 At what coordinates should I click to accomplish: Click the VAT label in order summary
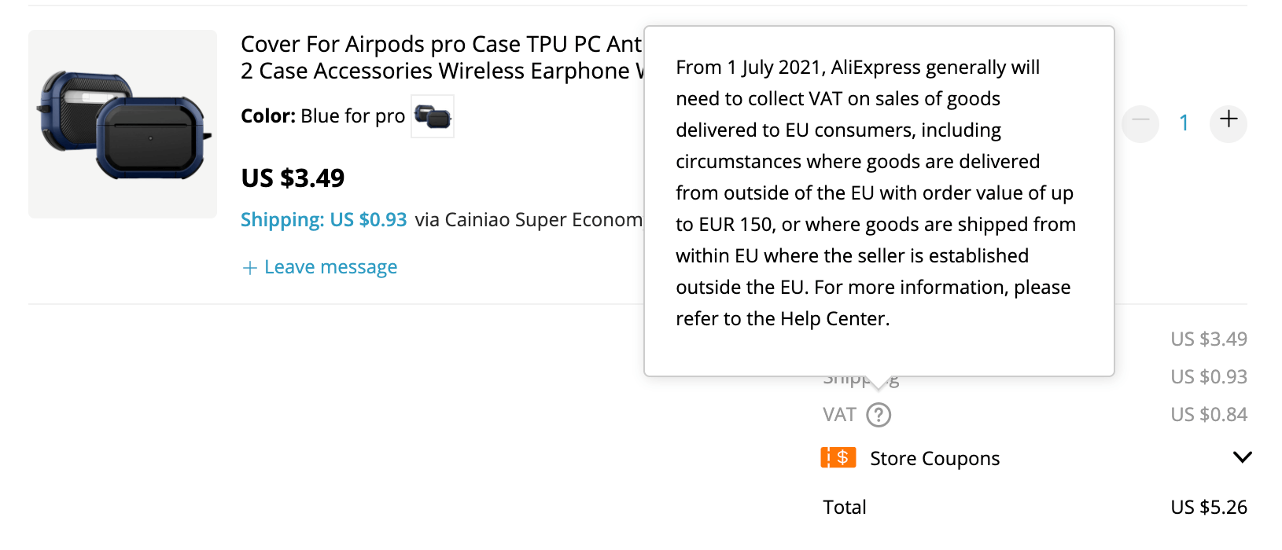click(839, 415)
